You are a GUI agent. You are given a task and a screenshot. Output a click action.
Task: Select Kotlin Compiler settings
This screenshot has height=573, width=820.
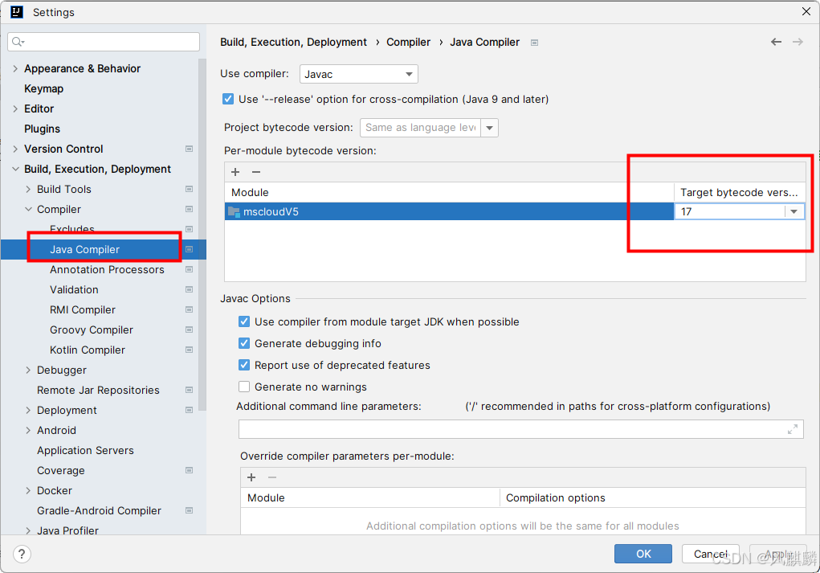point(88,350)
